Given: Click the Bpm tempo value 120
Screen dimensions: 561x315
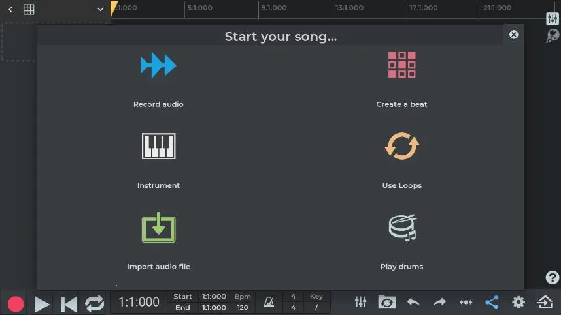Looking at the screenshot, I should click(x=243, y=308).
